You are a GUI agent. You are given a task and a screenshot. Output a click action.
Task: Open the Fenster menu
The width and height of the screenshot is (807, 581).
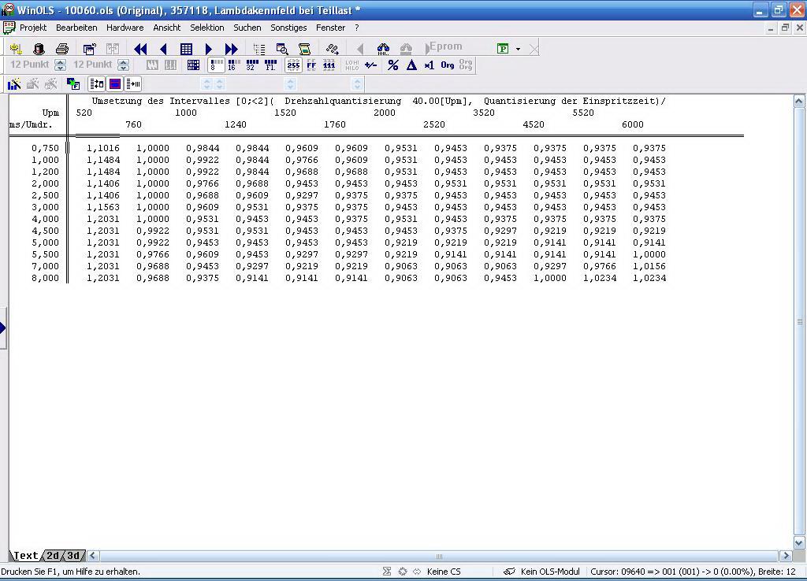[x=330, y=28]
